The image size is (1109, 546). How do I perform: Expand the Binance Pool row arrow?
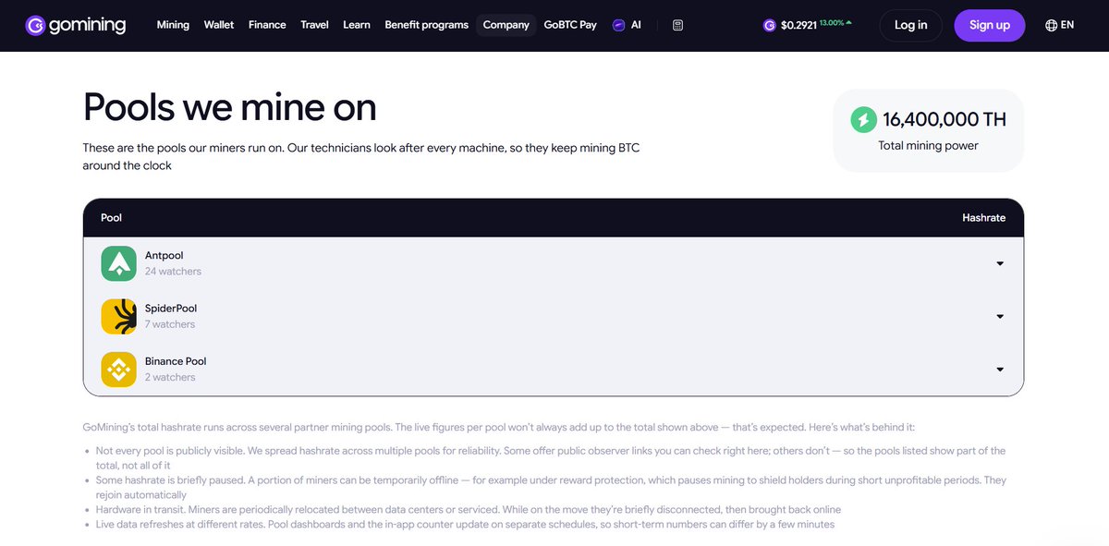pos(1000,370)
